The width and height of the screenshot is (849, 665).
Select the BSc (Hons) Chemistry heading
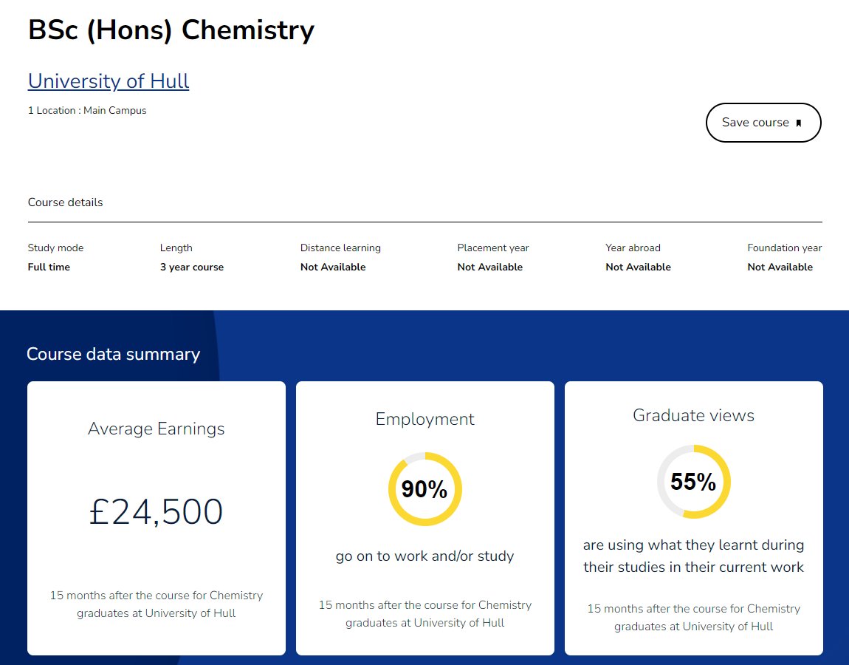pyautogui.click(x=171, y=30)
